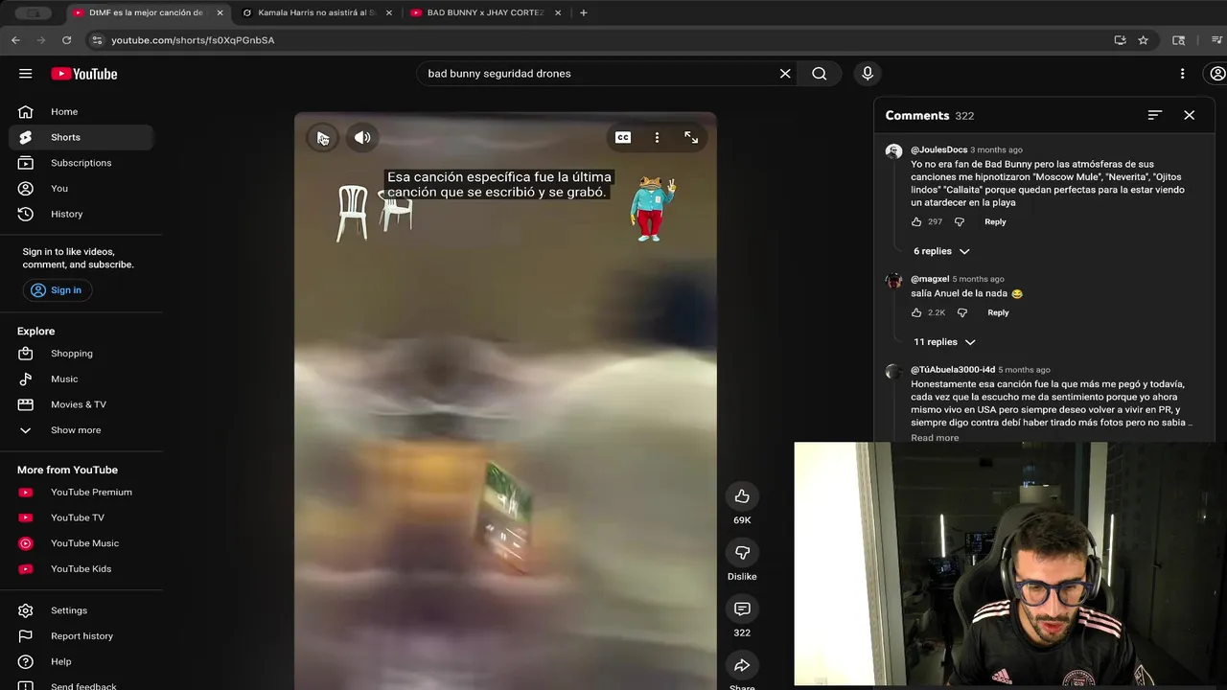This screenshot has height=690, width=1227.
Task: Enter fullscreen for the Short
Action: 691,138
